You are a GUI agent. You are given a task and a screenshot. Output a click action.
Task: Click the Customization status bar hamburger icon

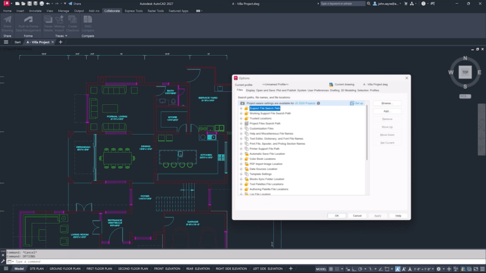click(482, 269)
